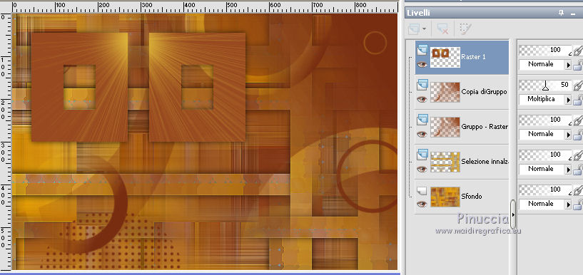Viewport: 583px width, 275px height.
Task: Pin the Livelli panel with the pushpin icon
Action: 561,13
